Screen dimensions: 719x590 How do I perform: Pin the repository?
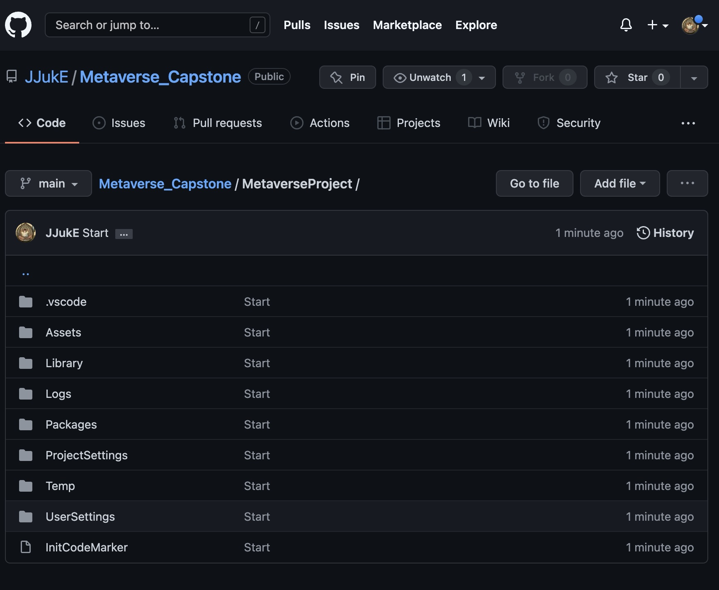347,77
